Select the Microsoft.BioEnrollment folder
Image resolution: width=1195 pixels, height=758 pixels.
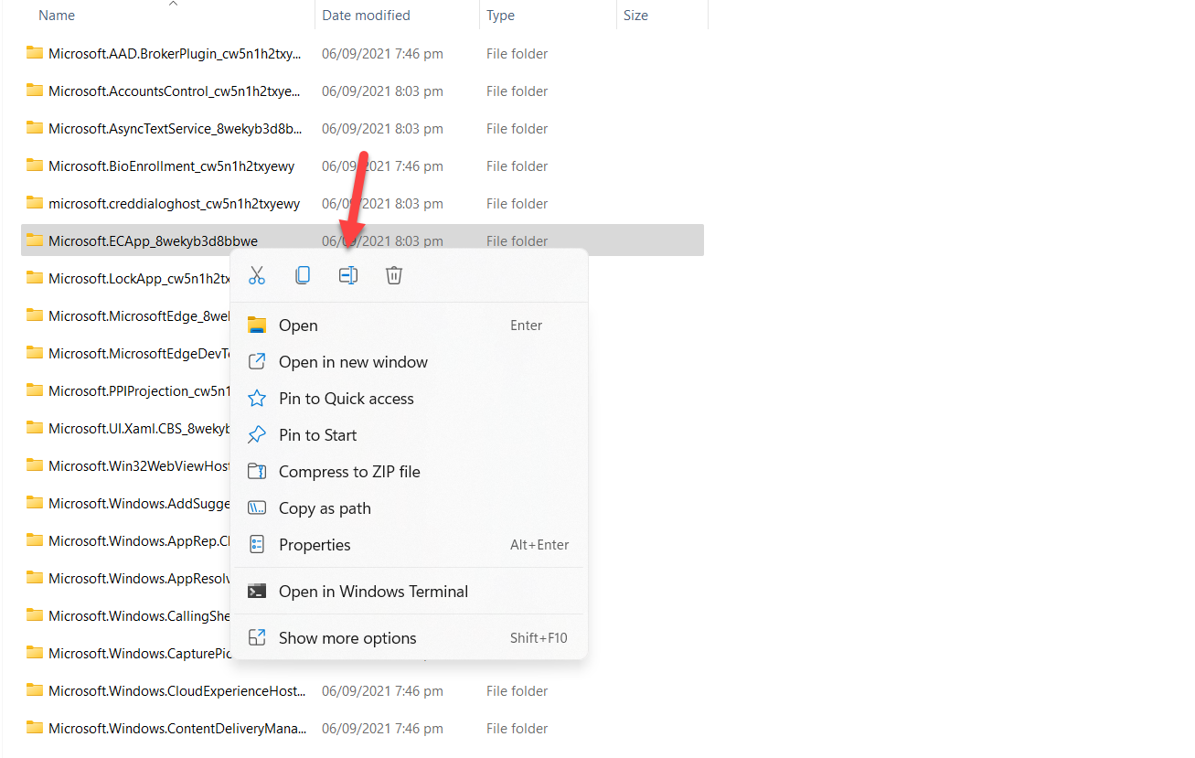171,166
